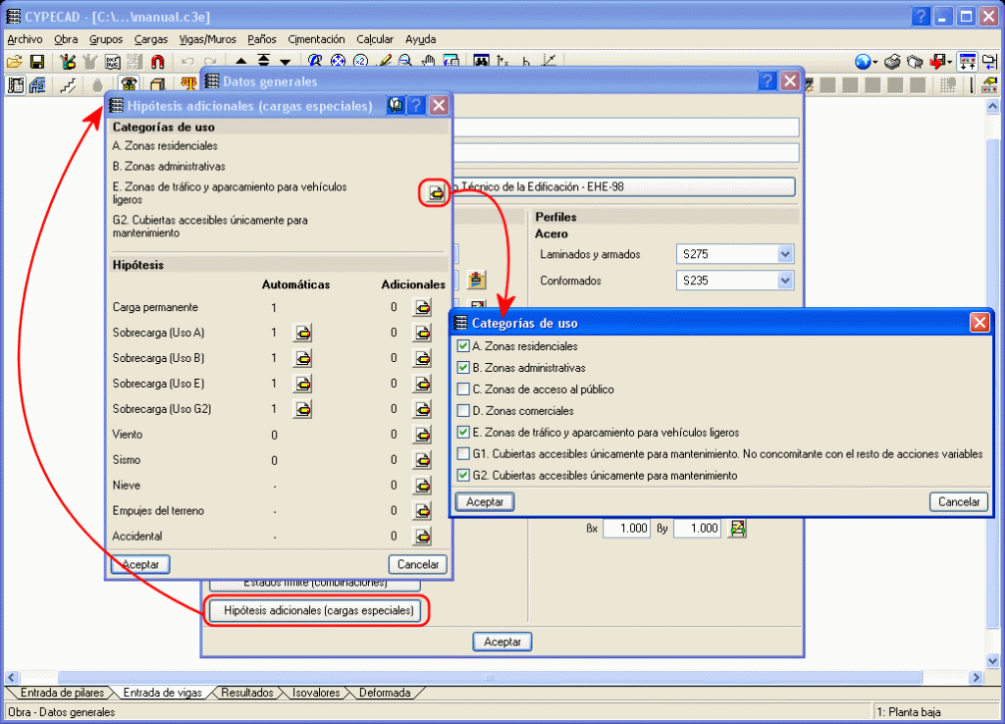Screen dimensions: 1005x724
Task: Click Aceptar in Datos generales dialog
Action: [502, 642]
